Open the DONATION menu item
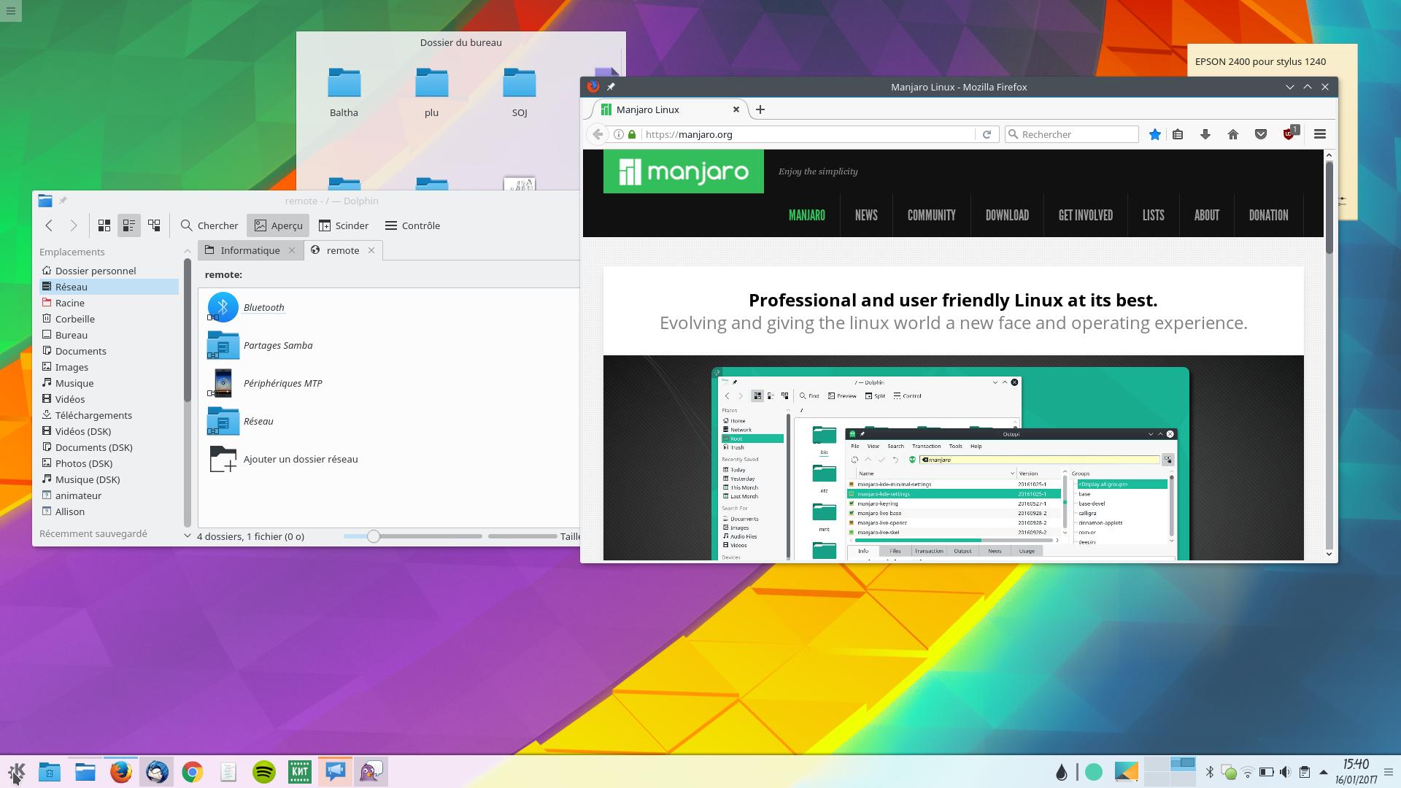Image resolution: width=1401 pixels, height=788 pixels. pyautogui.click(x=1268, y=215)
